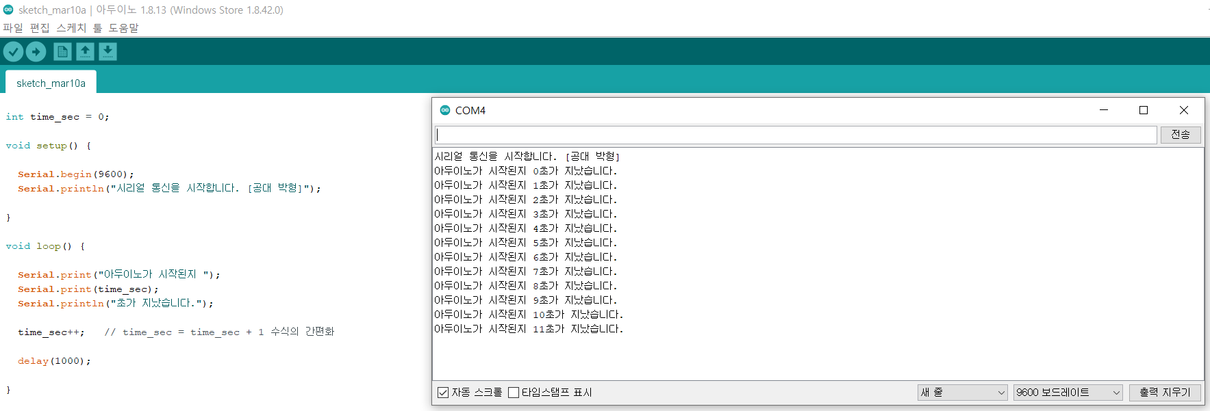Open the 파일 menu

pyautogui.click(x=13, y=28)
